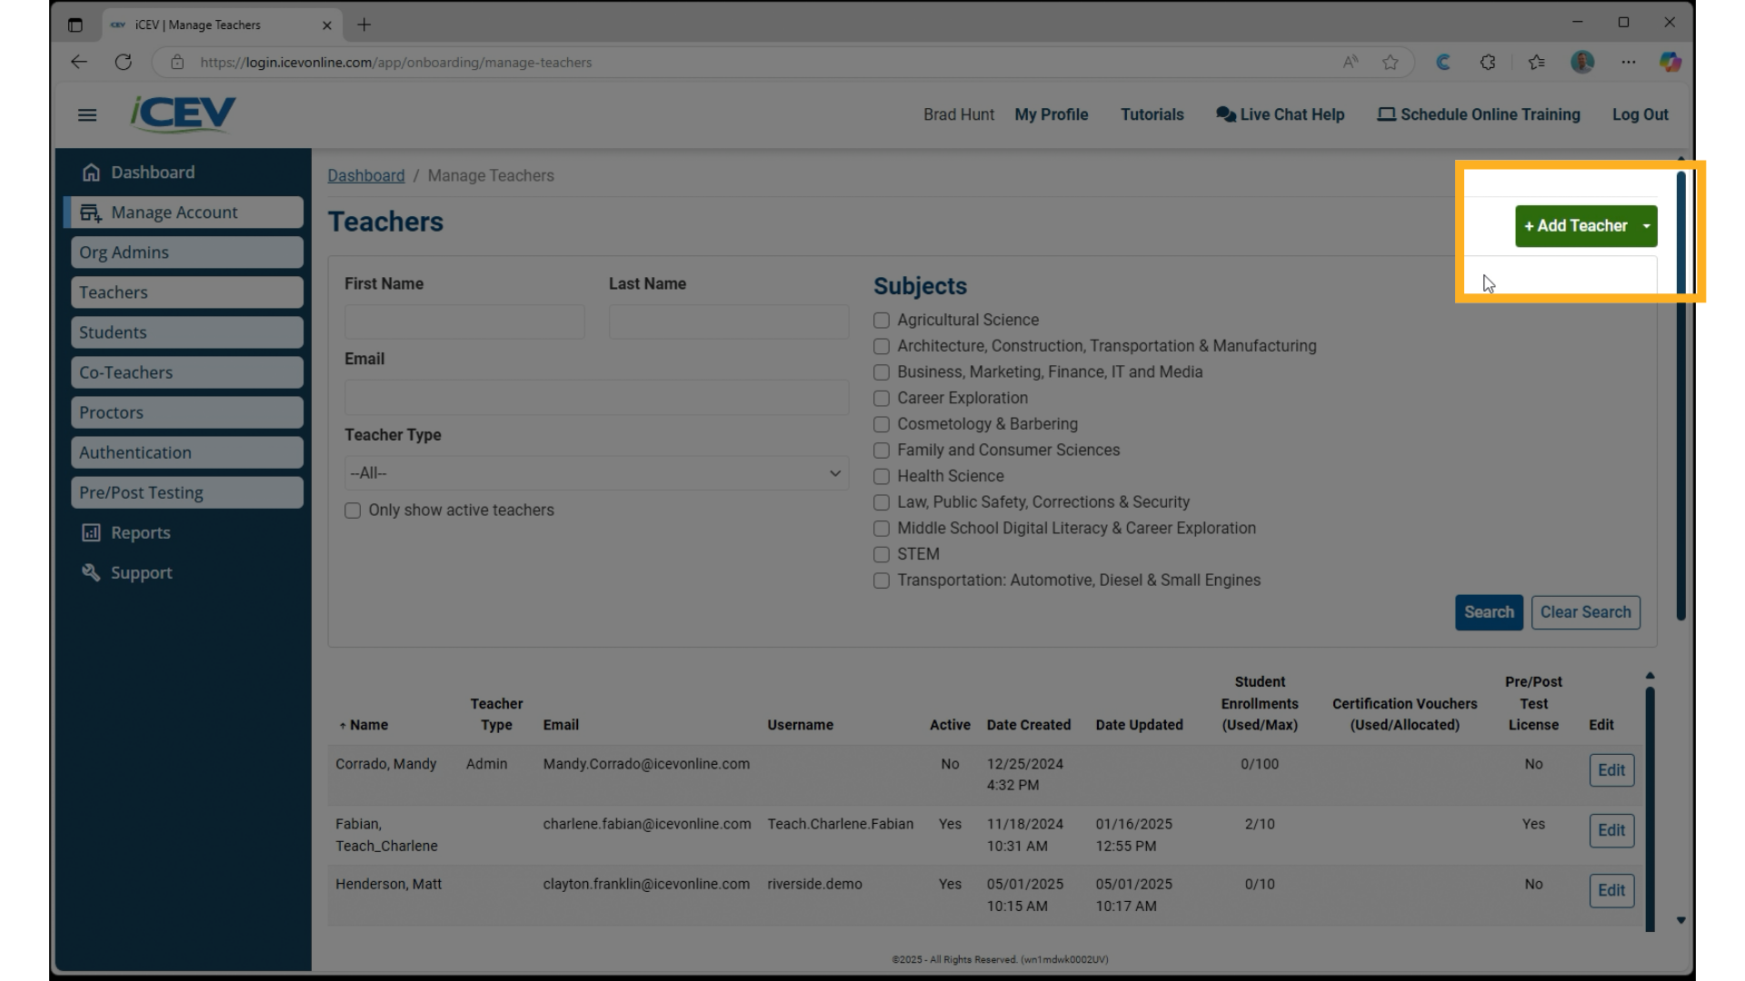Screen dimensions: 1745x981
Task: Open the browser profile avatar
Action: (1582, 62)
